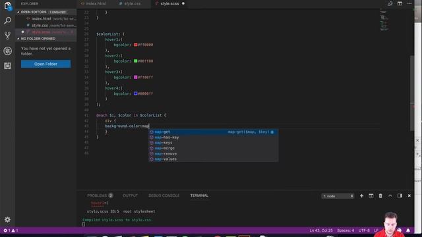The width and height of the screenshot is (422, 237).
Task: Open notifications bell in status bar
Action: [408, 230]
